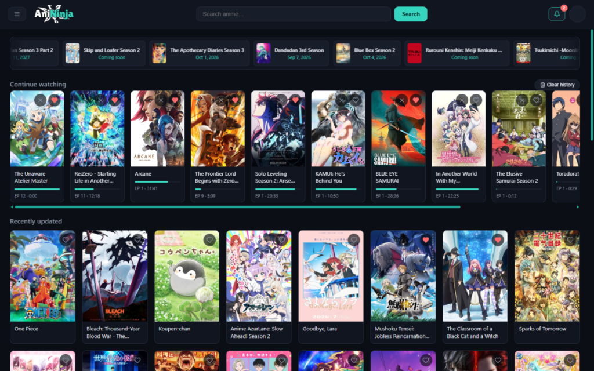The height and width of the screenshot is (371, 594).
Task: Favorite KAMUI: He's Behind You
Action: (x=356, y=100)
